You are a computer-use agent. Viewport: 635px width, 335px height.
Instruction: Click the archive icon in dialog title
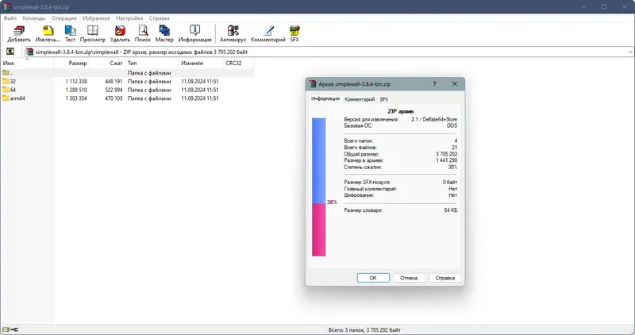click(313, 84)
